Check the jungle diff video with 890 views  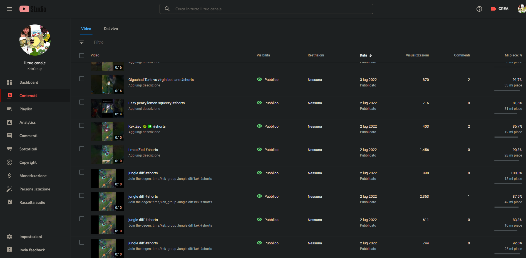click(82, 172)
